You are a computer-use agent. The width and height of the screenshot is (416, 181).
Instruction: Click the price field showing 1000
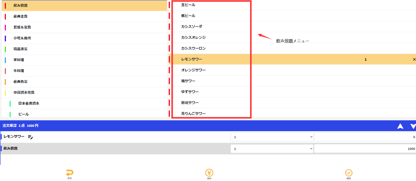364,149
